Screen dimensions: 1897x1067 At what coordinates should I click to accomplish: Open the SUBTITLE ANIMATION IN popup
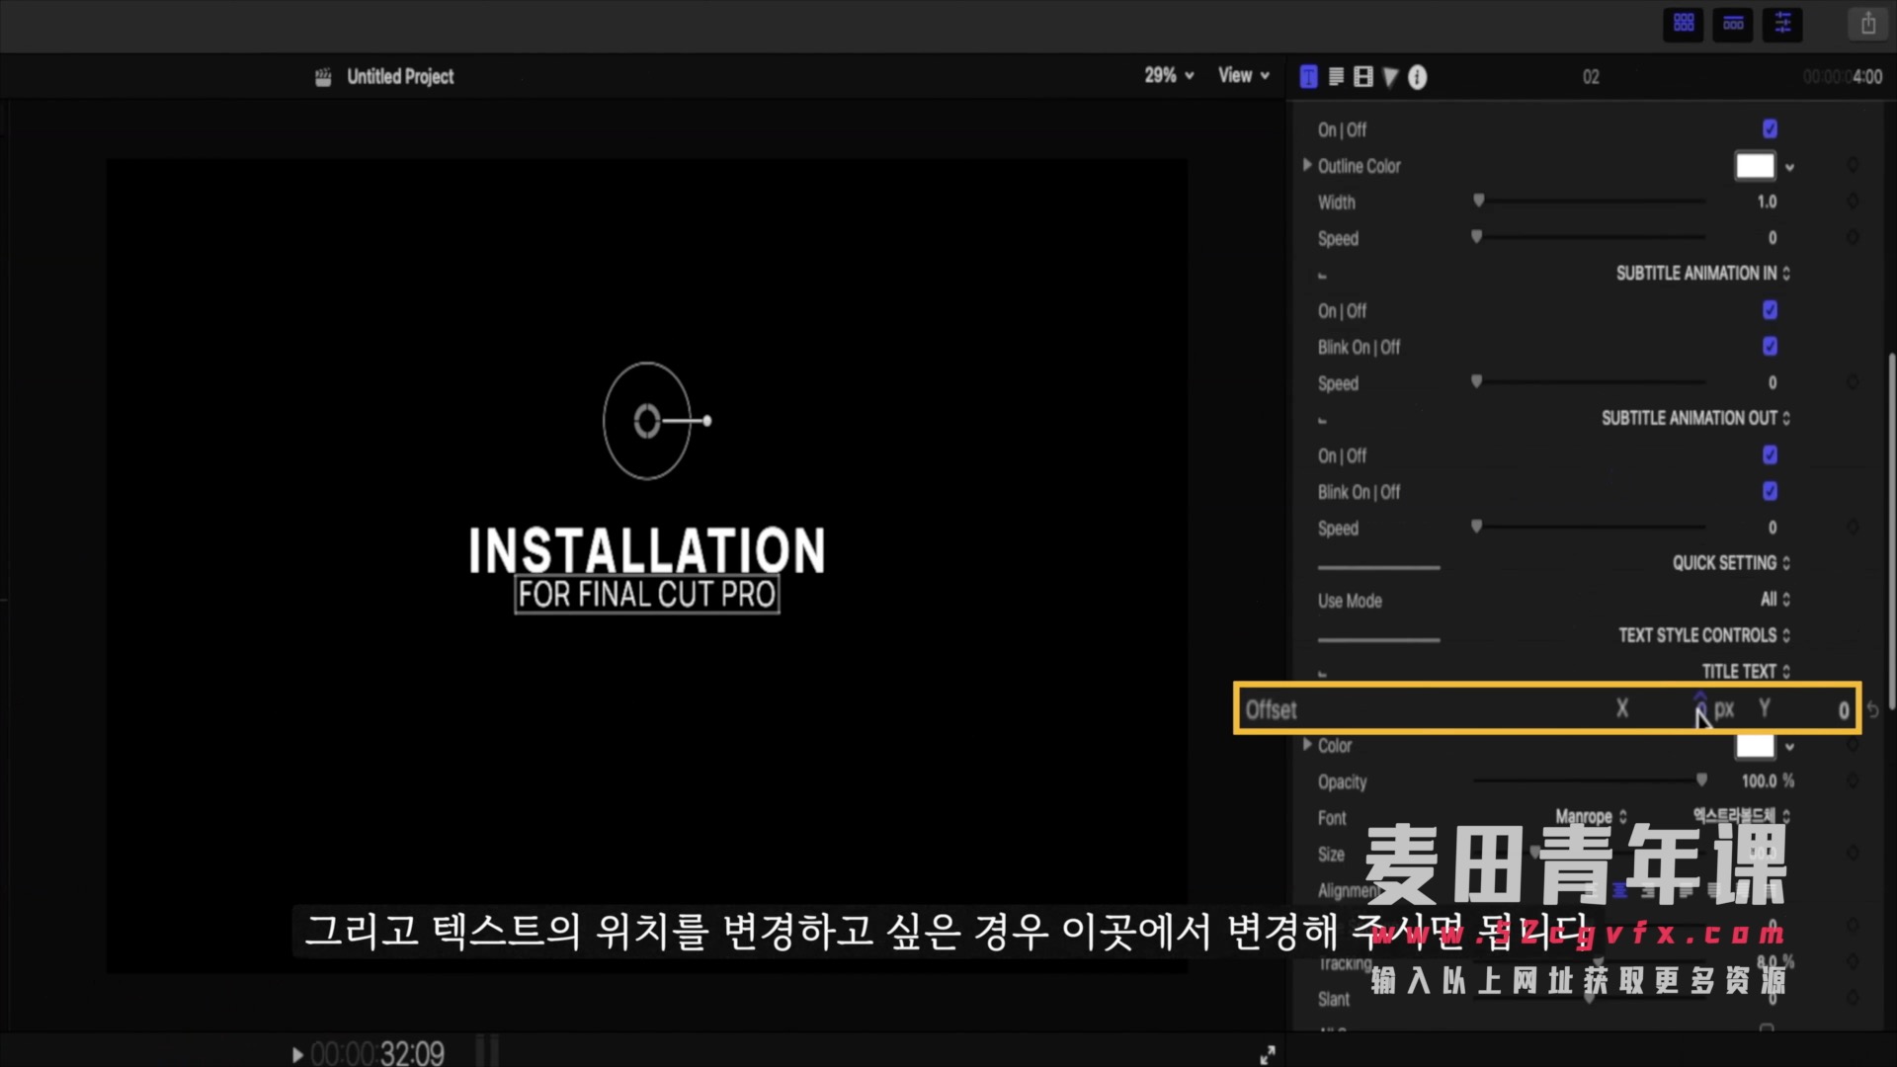(x=1702, y=274)
